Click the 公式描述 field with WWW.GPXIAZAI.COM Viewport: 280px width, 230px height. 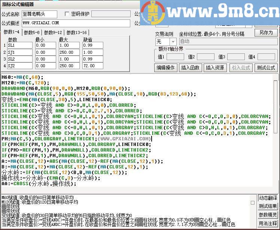click(76, 23)
